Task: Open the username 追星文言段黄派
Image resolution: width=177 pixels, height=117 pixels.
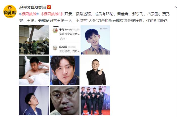Action: [x=32, y=7]
